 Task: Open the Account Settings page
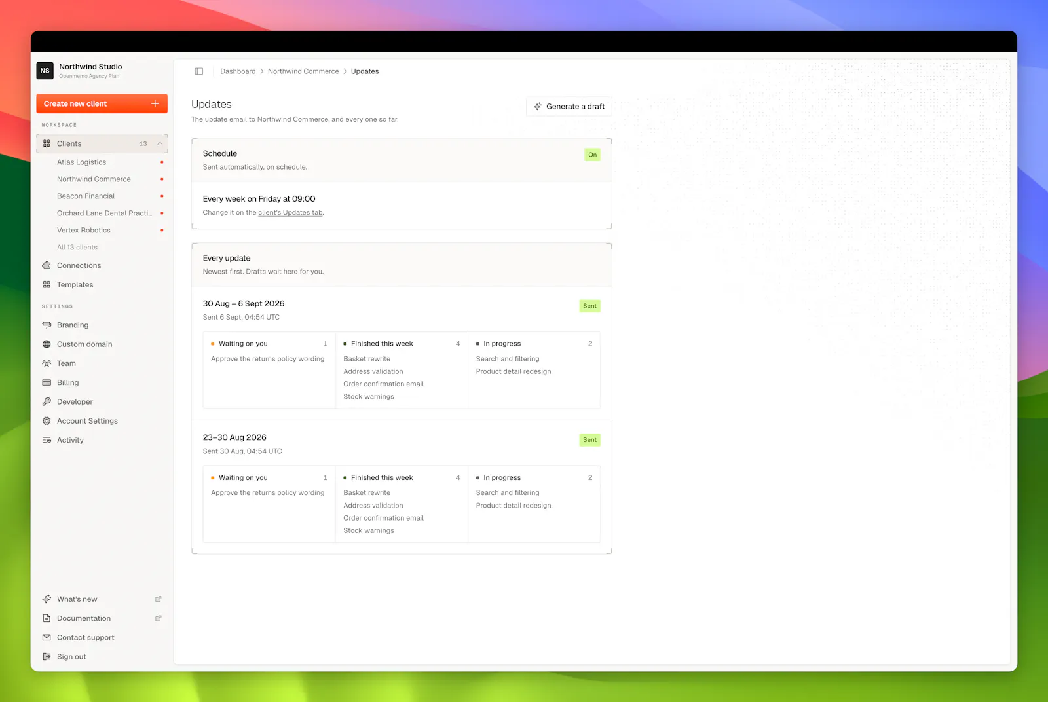tap(102, 421)
